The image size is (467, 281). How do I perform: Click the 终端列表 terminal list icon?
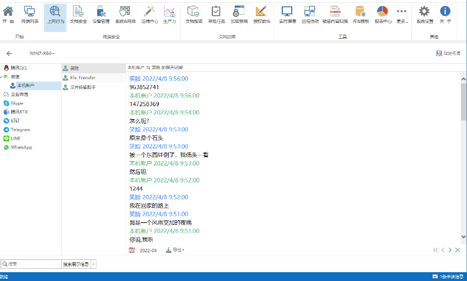(29, 14)
